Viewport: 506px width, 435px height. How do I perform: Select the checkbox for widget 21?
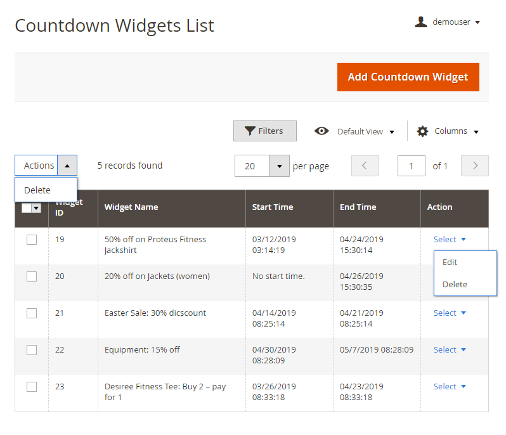(x=32, y=313)
